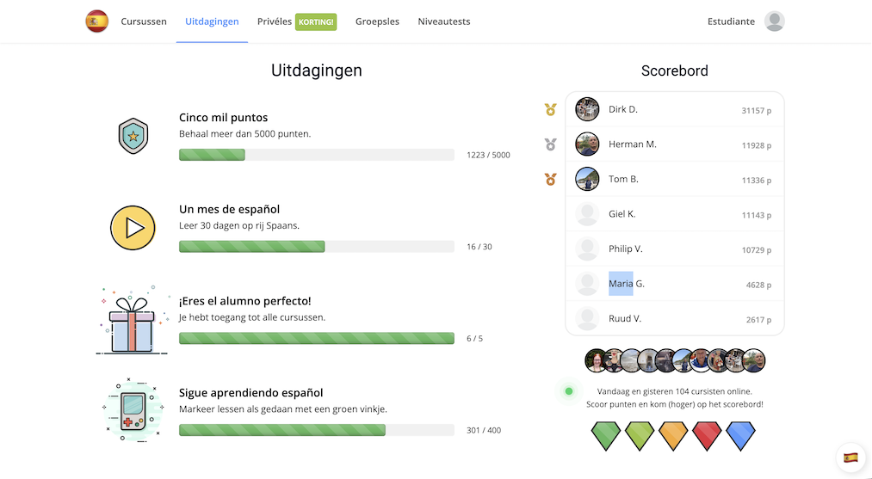Select Dirk D. on the scoreboard
The height and width of the screenshot is (479, 872).
click(x=675, y=109)
